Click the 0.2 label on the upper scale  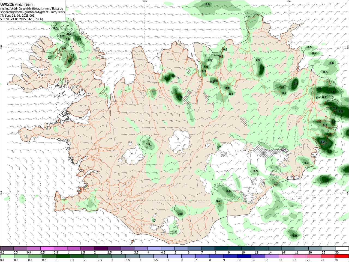(2, 252)
